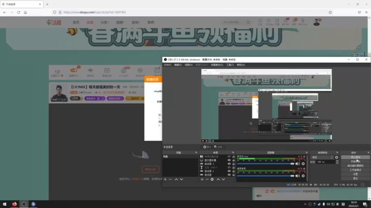Viewport: 371px width, 208px height.
Task: Open desktop audio settings gear
Action: click(x=303, y=176)
